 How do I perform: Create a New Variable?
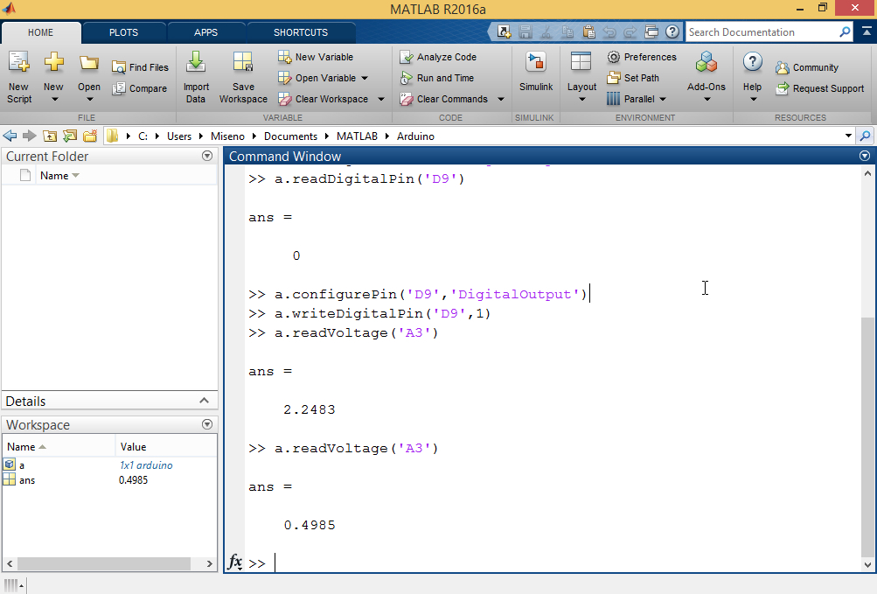(x=316, y=57)
